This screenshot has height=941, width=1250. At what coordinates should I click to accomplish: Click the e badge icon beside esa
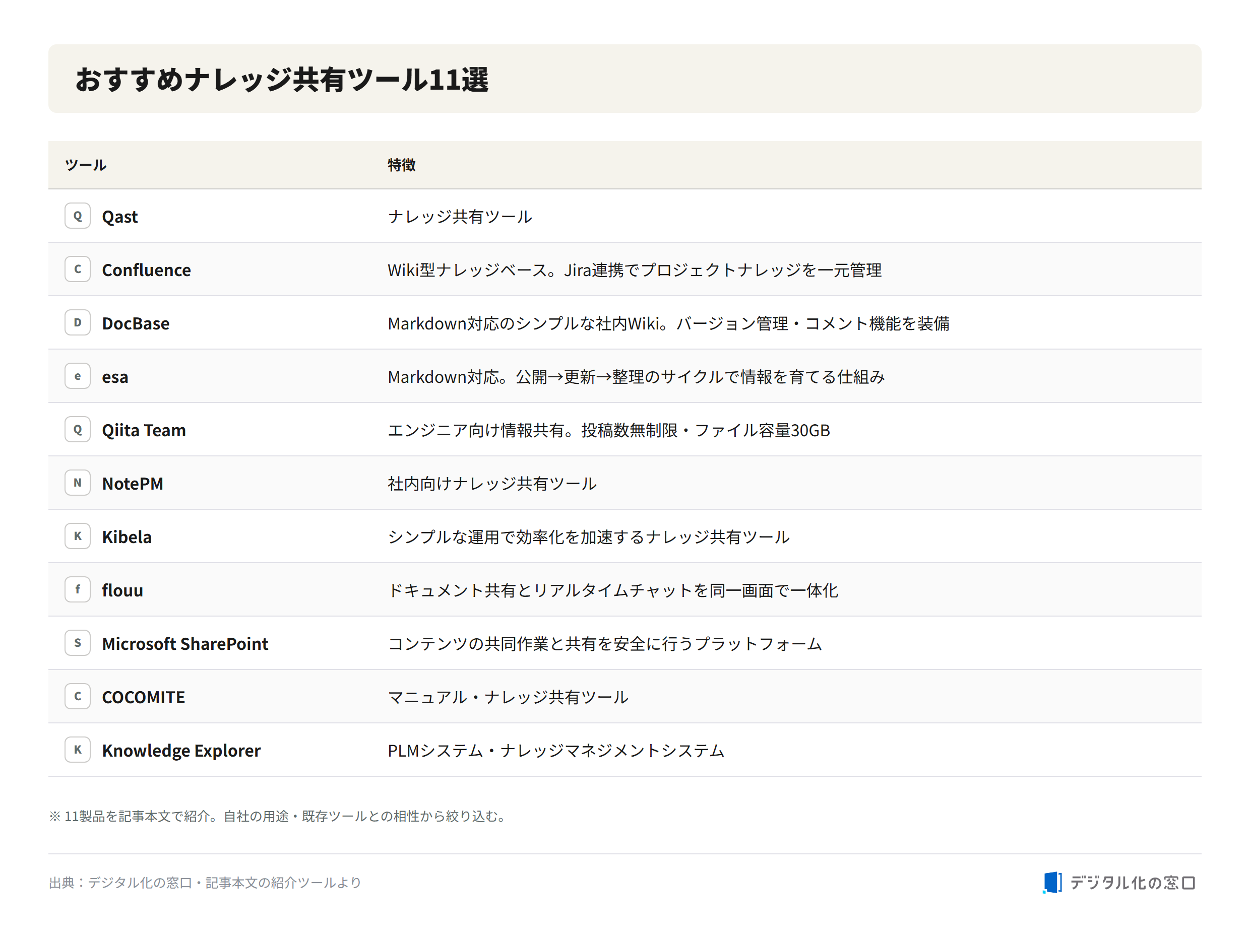[78, 376]
